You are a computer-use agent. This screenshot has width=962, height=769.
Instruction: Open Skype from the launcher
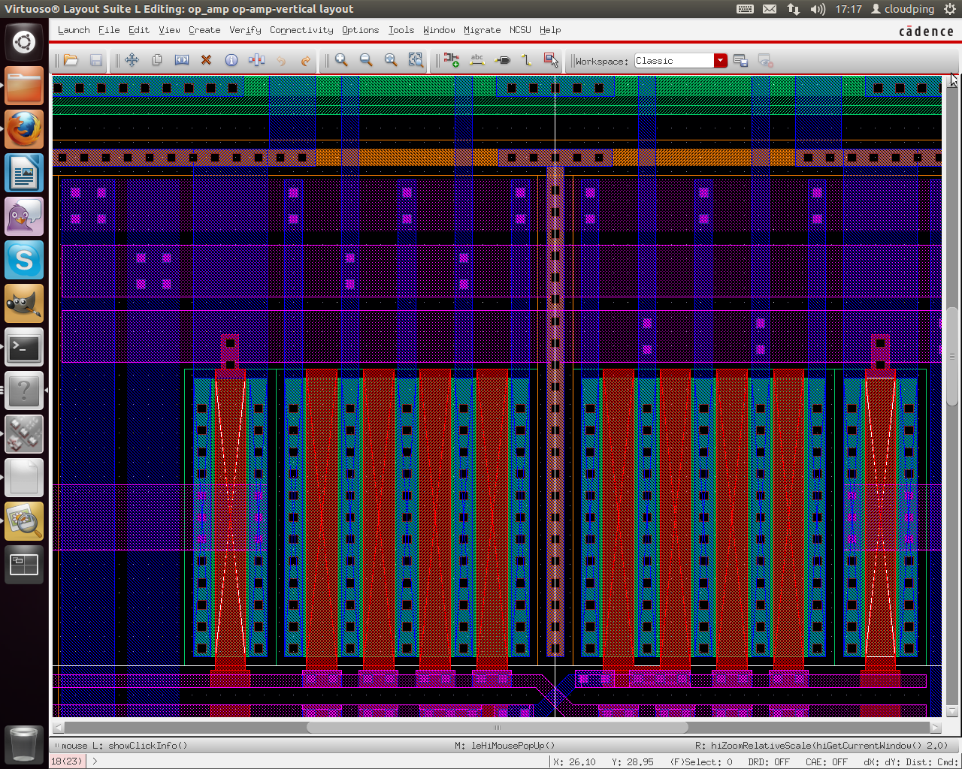(24, 261)
